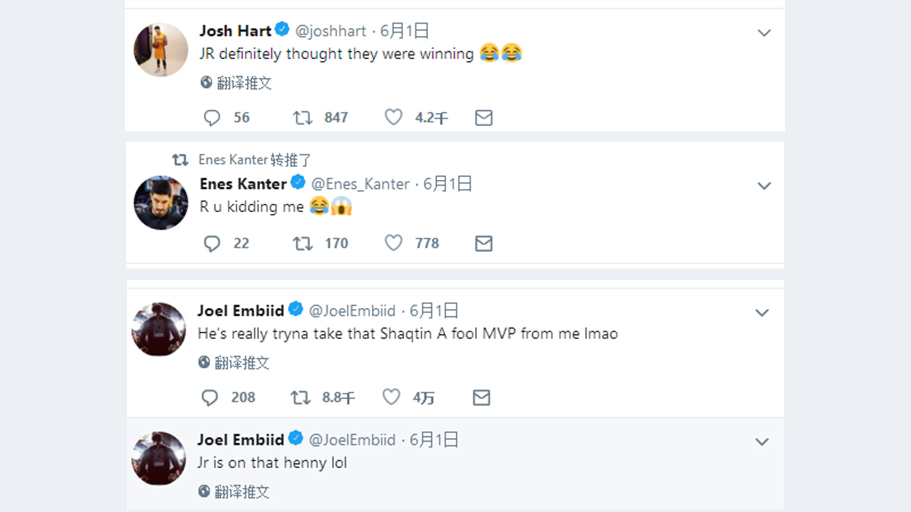This screenshot has height=512, width=911.
Task: Like Josh Hart's tweet
Action: [x=393, y=117]
